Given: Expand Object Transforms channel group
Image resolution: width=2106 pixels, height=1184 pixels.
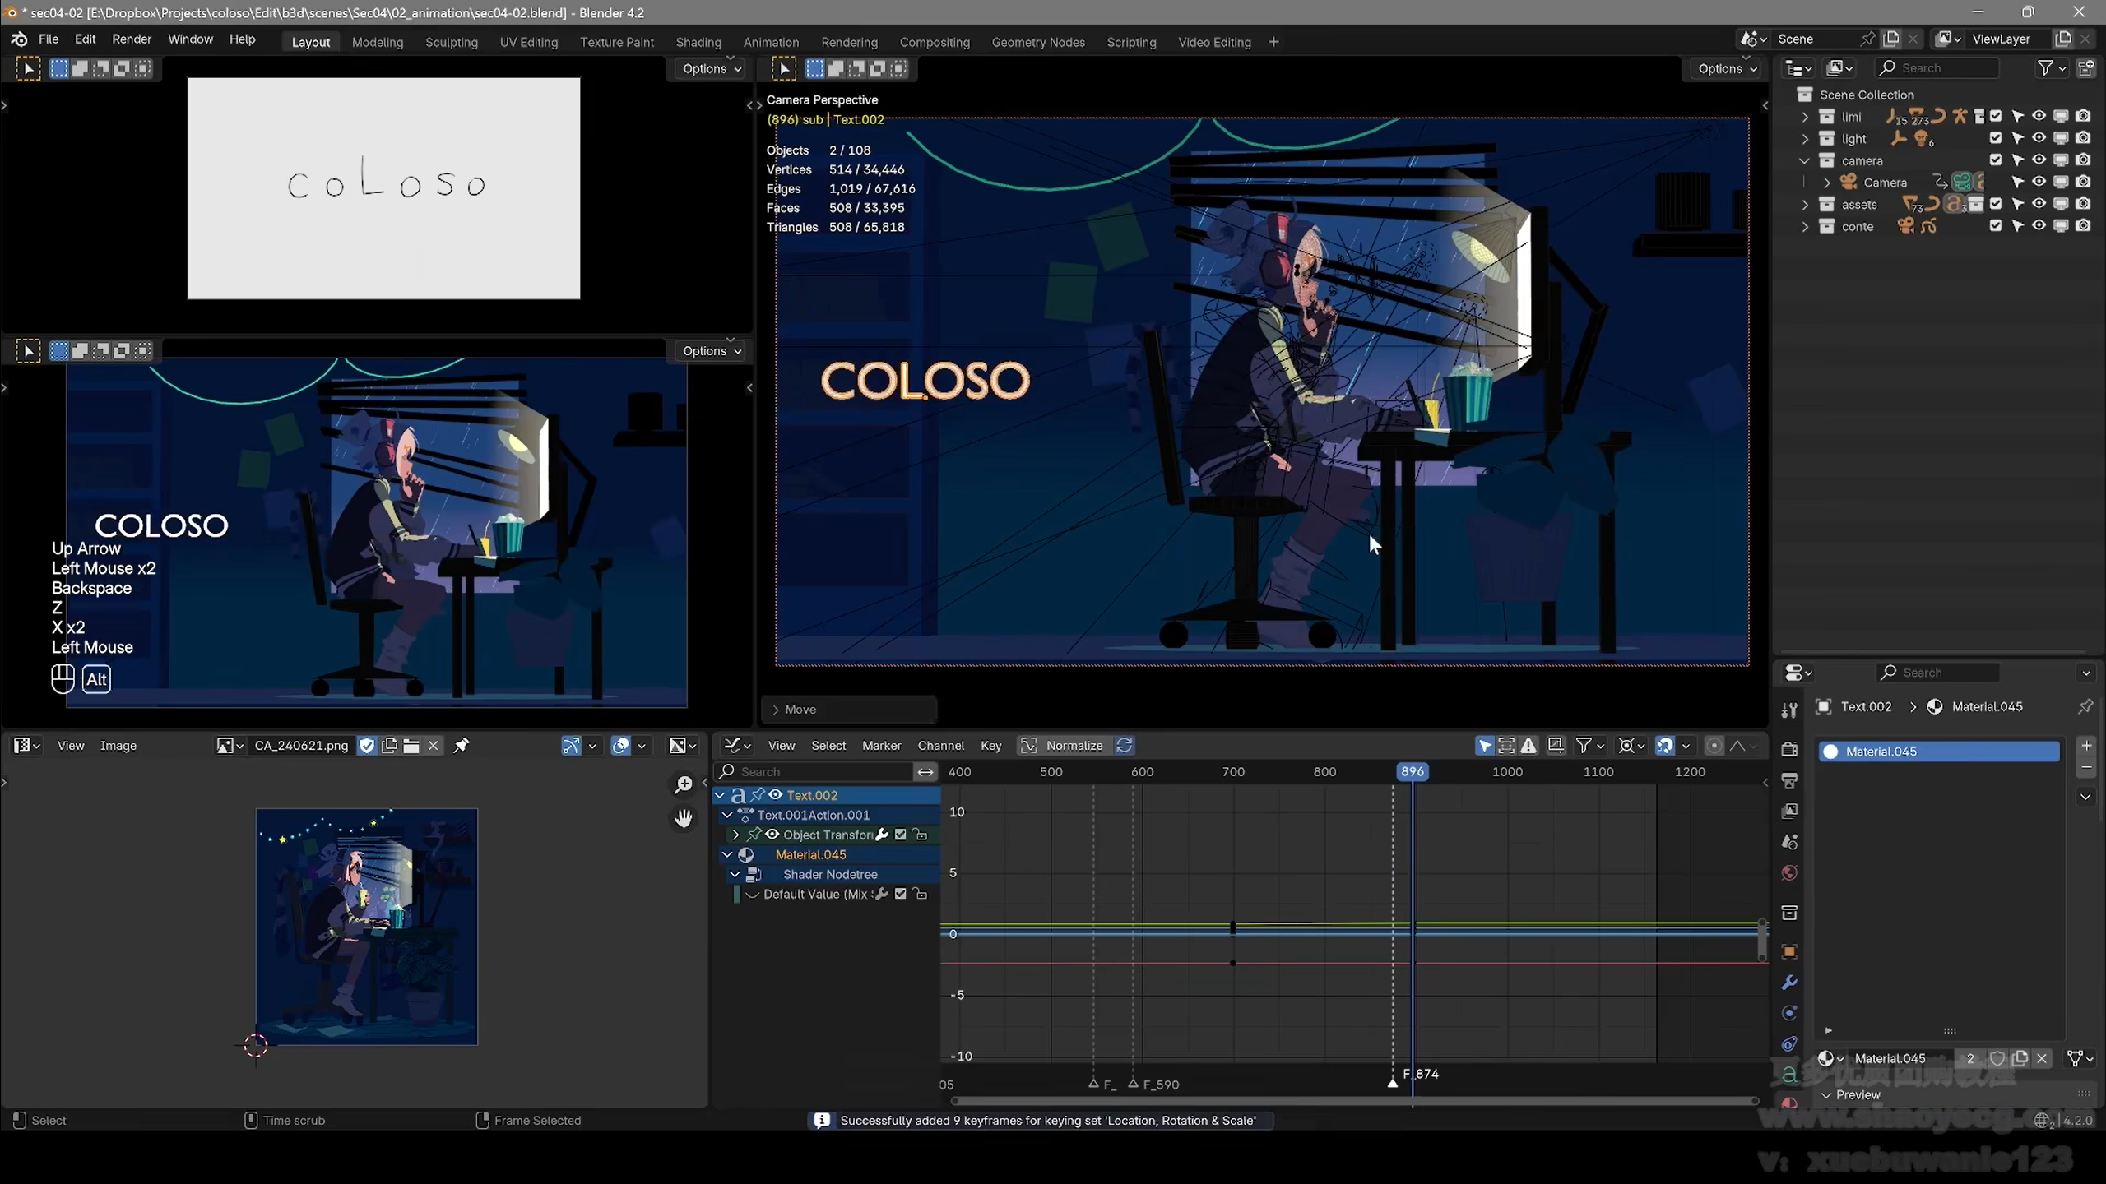Looking at the screenshot, I should 735,835.
